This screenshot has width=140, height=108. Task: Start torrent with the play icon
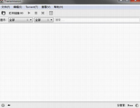point(29,13)
